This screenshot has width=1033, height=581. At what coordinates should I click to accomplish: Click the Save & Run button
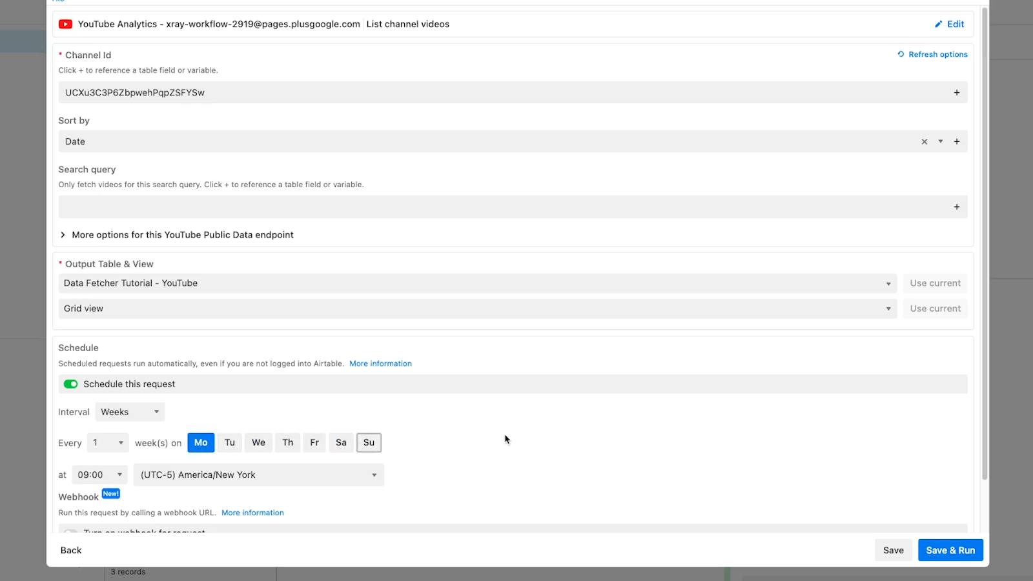click(950, 551)
